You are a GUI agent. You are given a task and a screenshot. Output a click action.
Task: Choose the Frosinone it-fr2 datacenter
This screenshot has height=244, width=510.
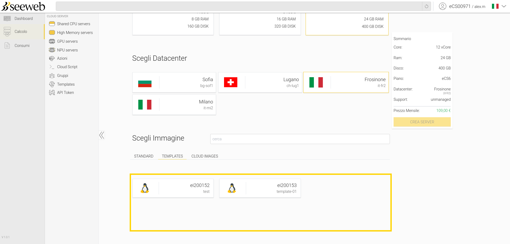(x=346, y=82)
